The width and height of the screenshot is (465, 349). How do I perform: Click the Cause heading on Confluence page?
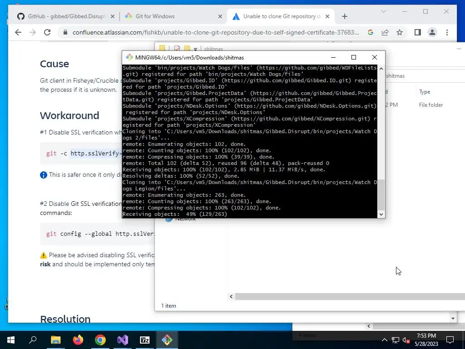tap(54, 64)
